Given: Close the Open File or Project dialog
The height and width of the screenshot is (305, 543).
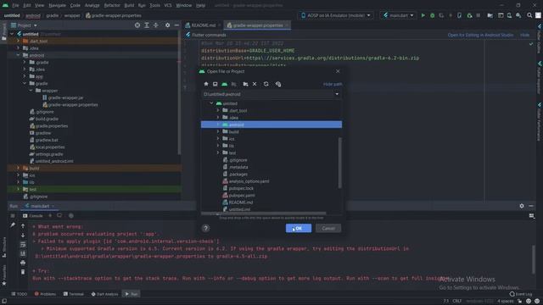Looking at the screenshot, I should coord(338,71).
